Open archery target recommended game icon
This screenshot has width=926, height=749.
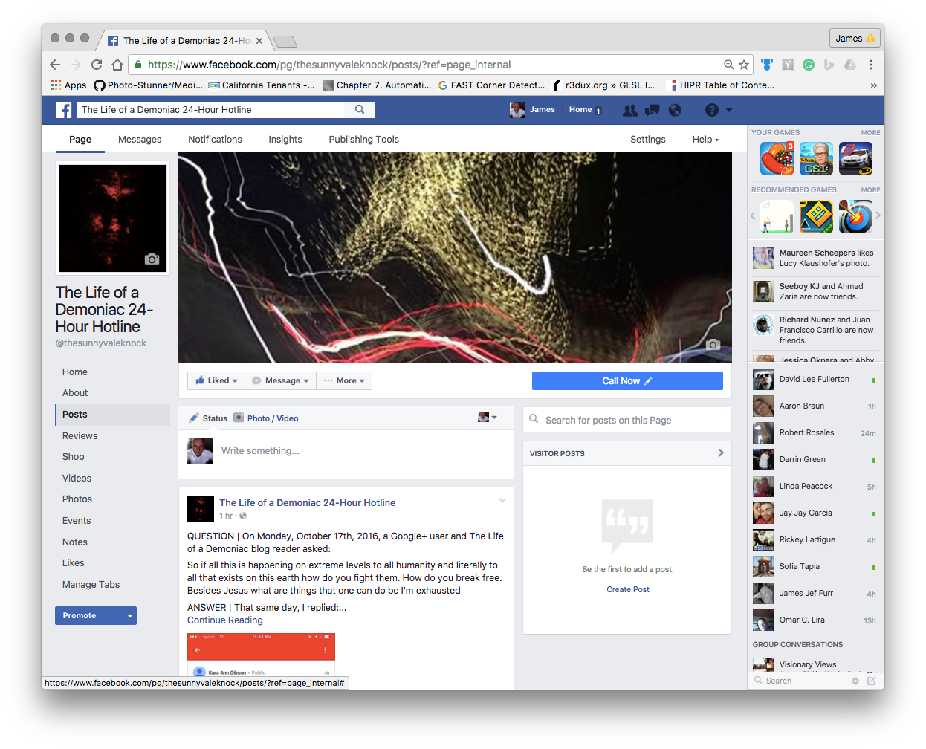(855, 216)
